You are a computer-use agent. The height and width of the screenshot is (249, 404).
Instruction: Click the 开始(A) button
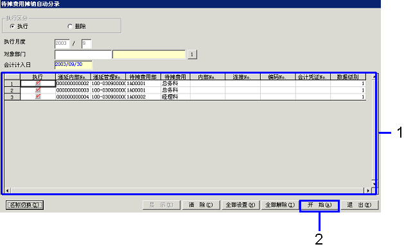pos(319,205)
